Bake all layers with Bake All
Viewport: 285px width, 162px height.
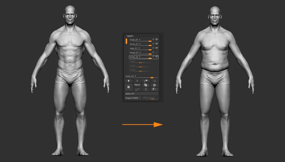tap(142, 94)
